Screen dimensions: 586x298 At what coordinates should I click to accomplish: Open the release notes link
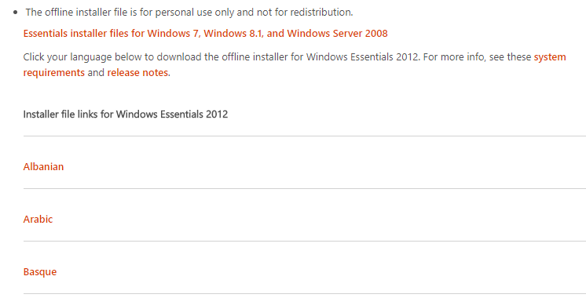(x=137, y=72)
